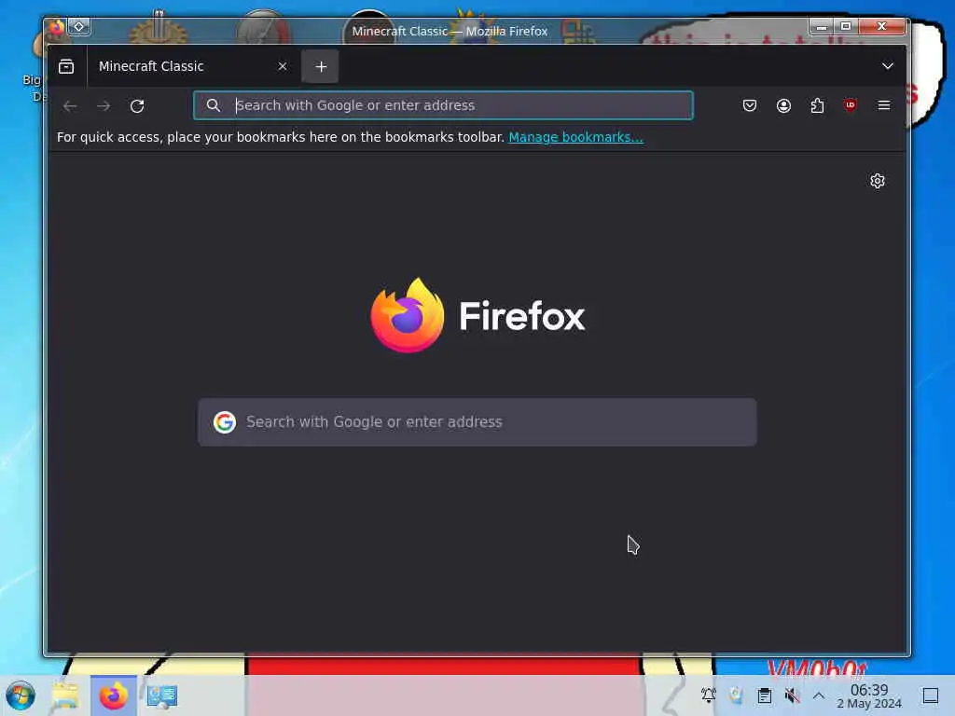The image size is (955, 716).
Task: Focus the URL address bar field
Action: (x=443, y=105)
